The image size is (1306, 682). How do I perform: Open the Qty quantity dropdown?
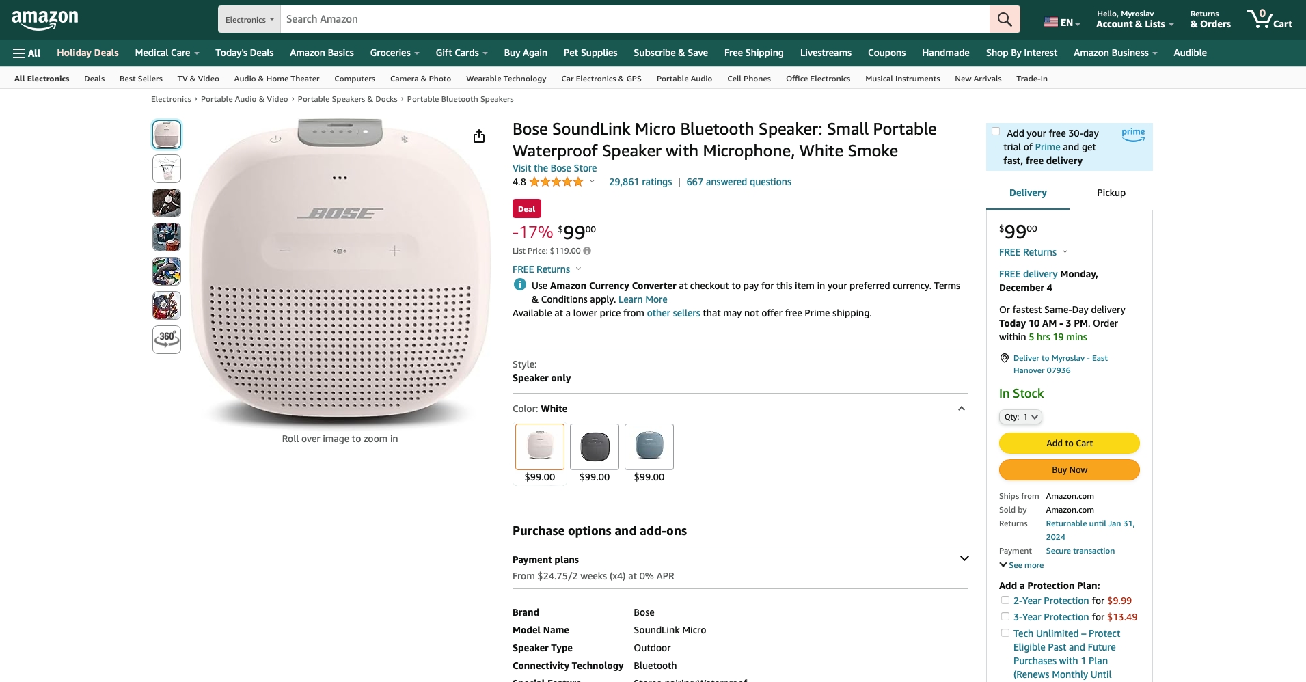1020,417
